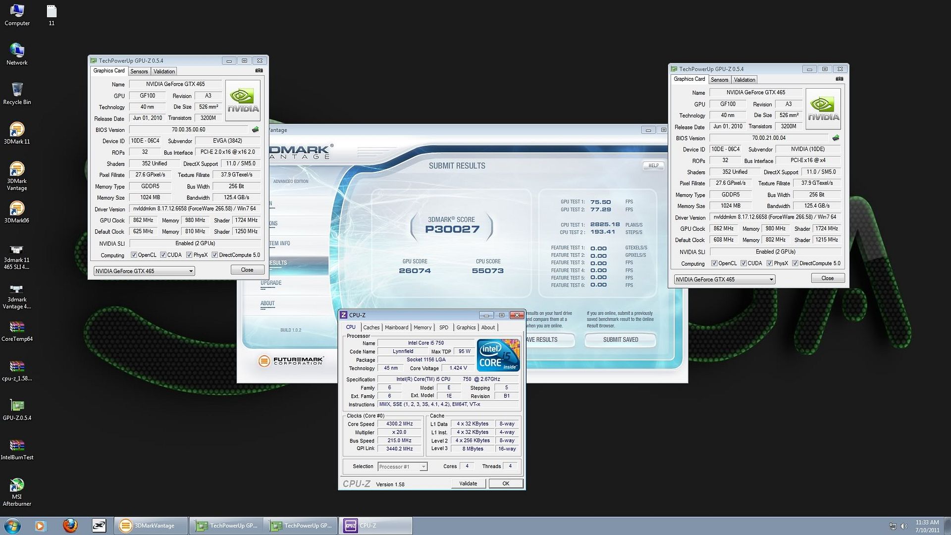Click the screenshot camera icon in right GPU-Z

point(839,79)
